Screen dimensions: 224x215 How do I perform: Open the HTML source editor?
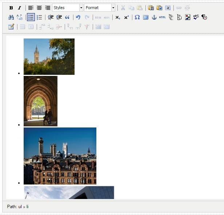(x=162, y=17)
